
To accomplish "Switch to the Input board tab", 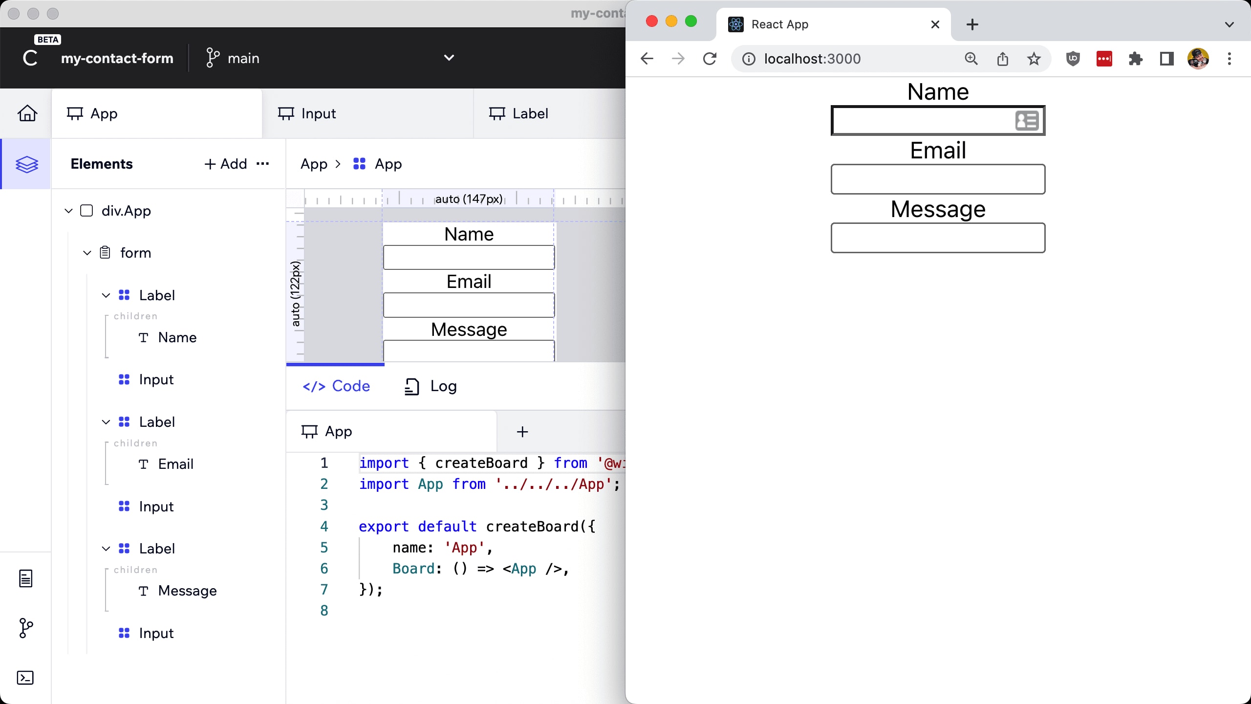I will tap(319, 113).
